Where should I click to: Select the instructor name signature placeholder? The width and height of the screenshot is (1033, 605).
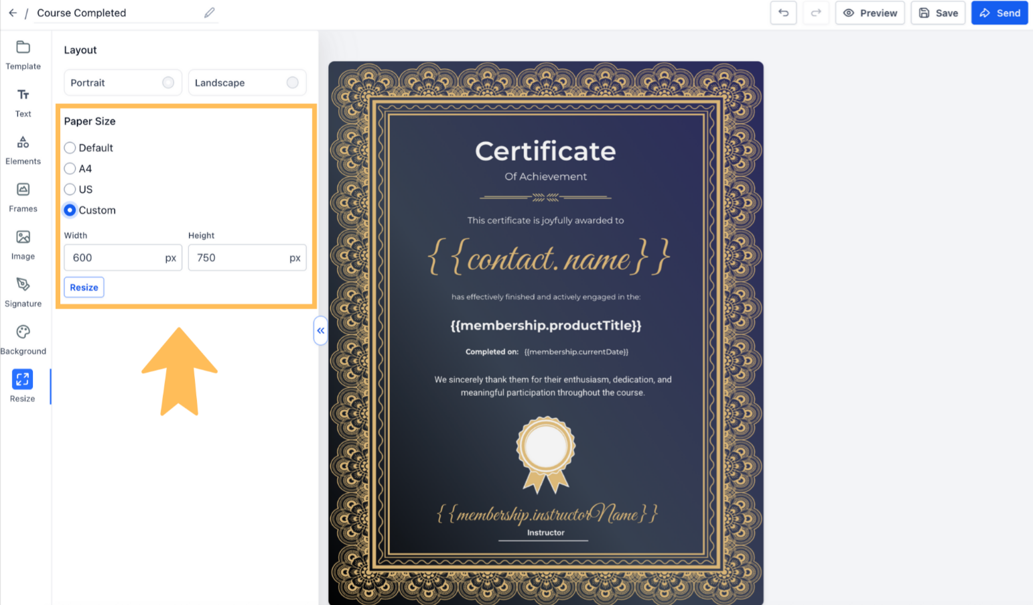(x=547, y=514)
